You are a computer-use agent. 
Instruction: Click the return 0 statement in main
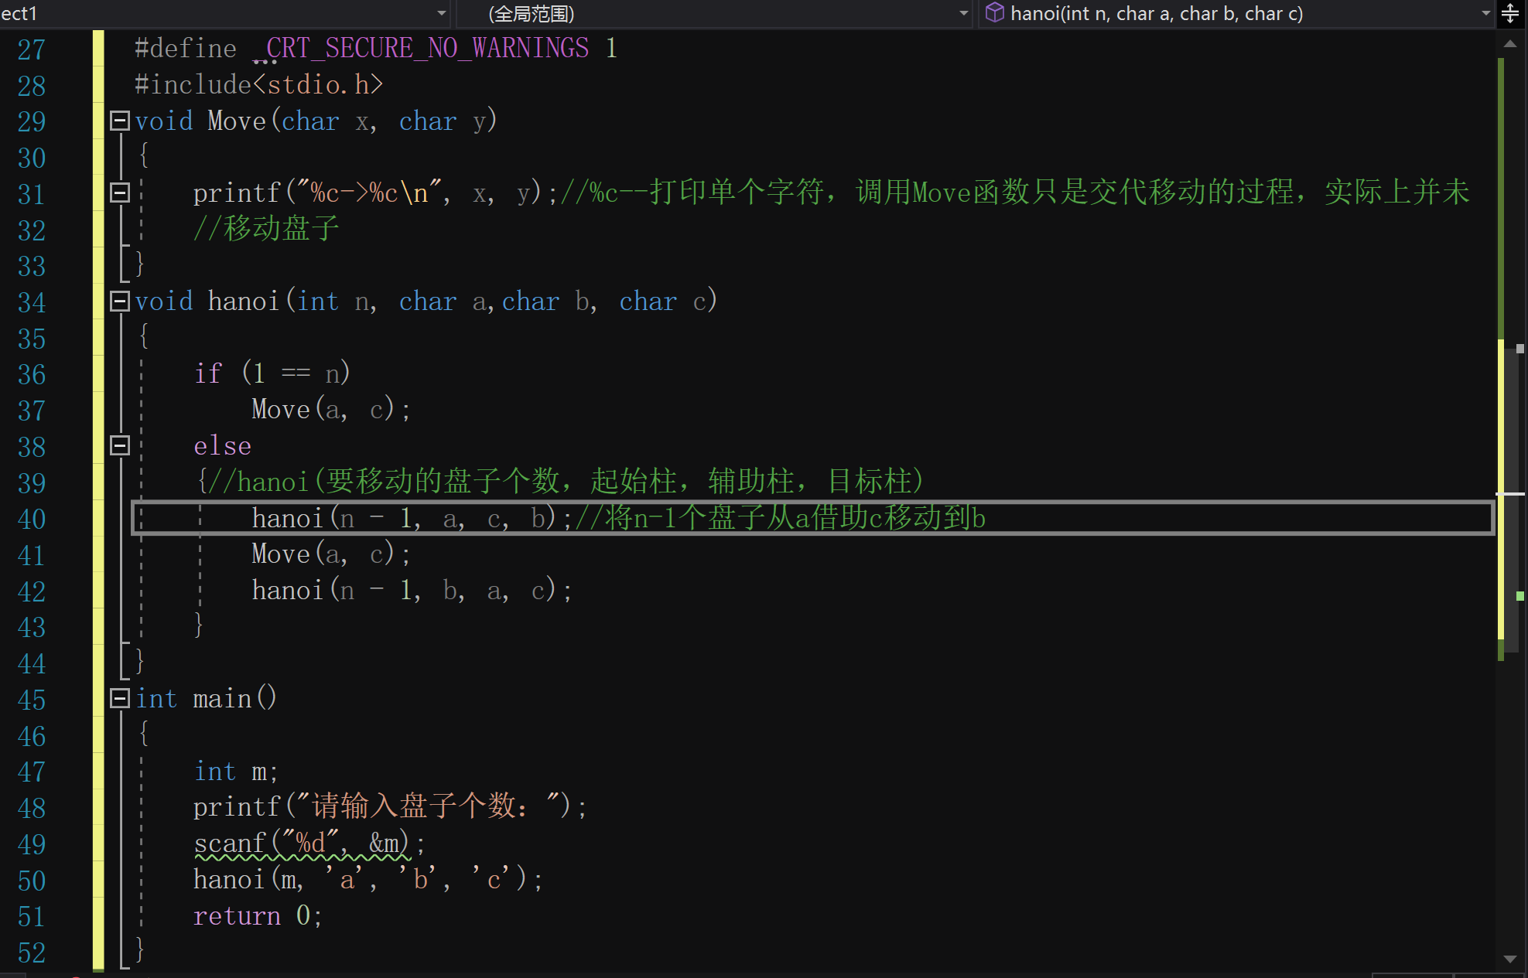[x=257, y=916]
